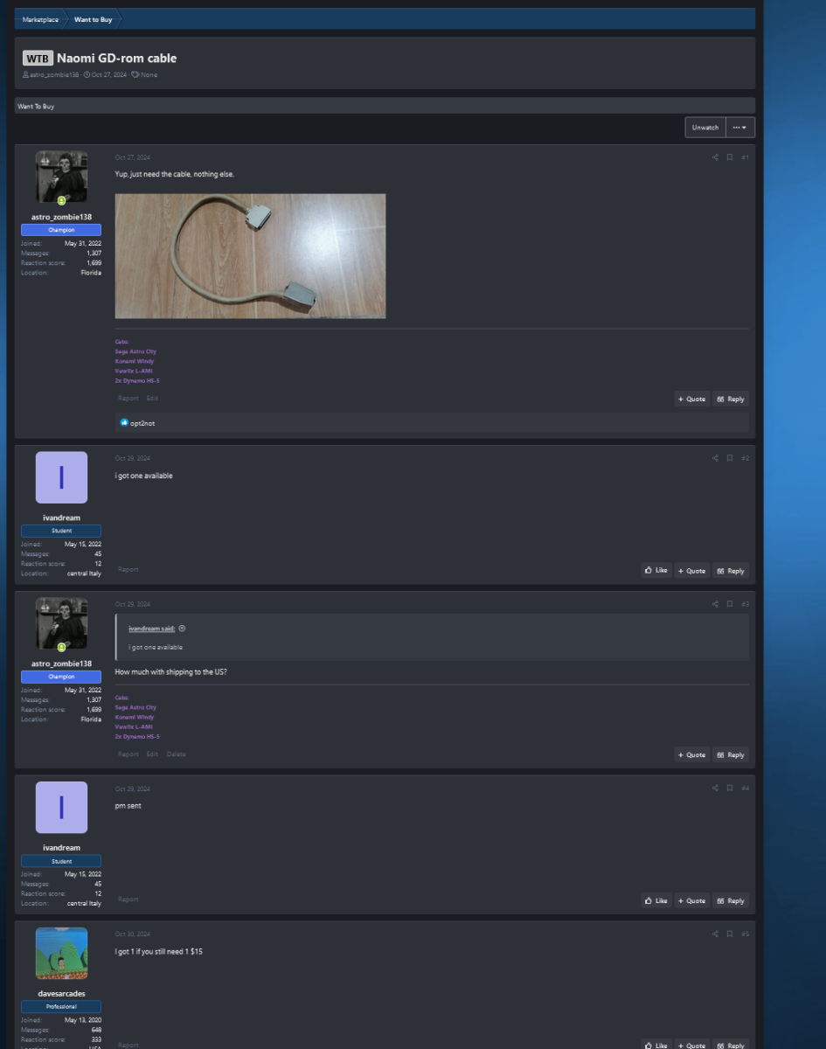The height and width of the screenshot is (1049, 826).
Task: Open astro_zombie138's avatar in post #1
Action: pos(61,177)
